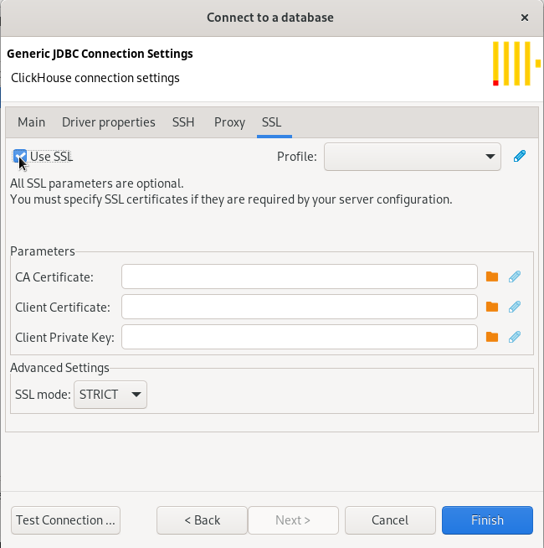Viewport: 544px width, 548px height.
Task: Switch to the Main tab
Action: click(32, 122)
